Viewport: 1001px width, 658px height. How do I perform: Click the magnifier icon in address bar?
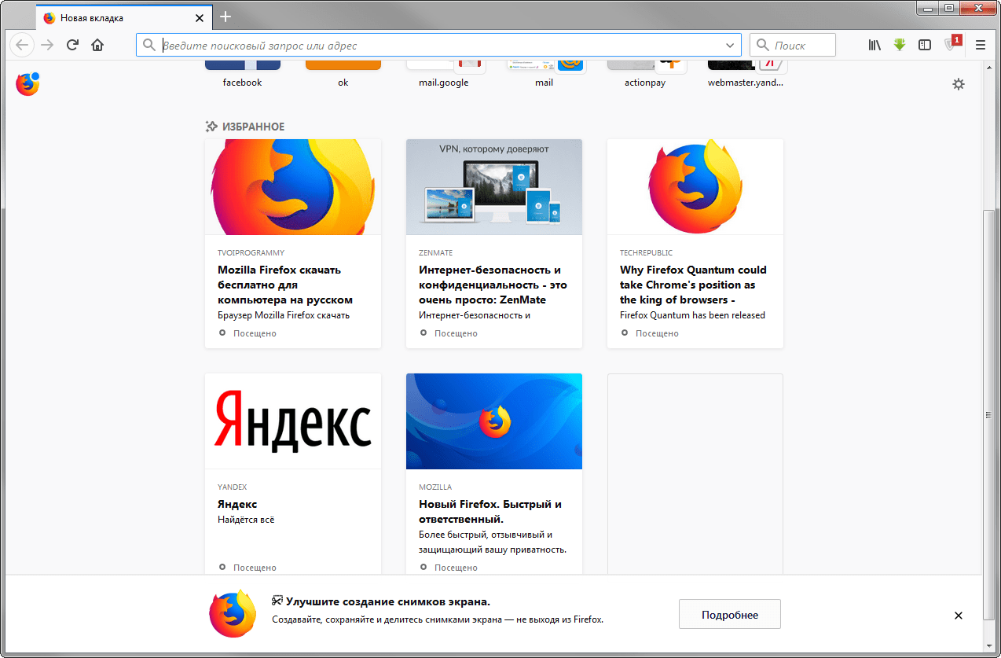pos(149,46)
